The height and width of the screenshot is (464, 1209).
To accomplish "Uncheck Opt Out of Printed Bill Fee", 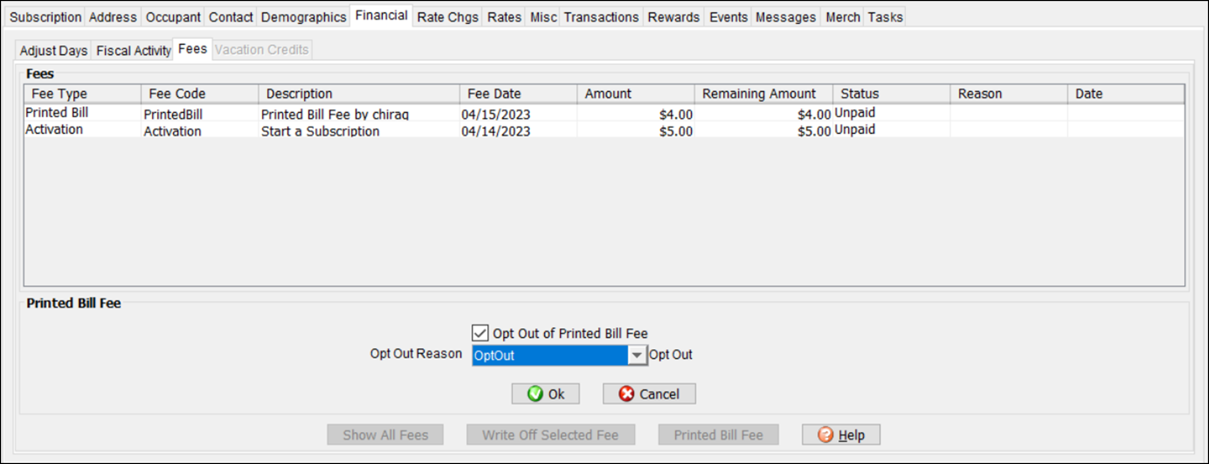I will 480,333.
